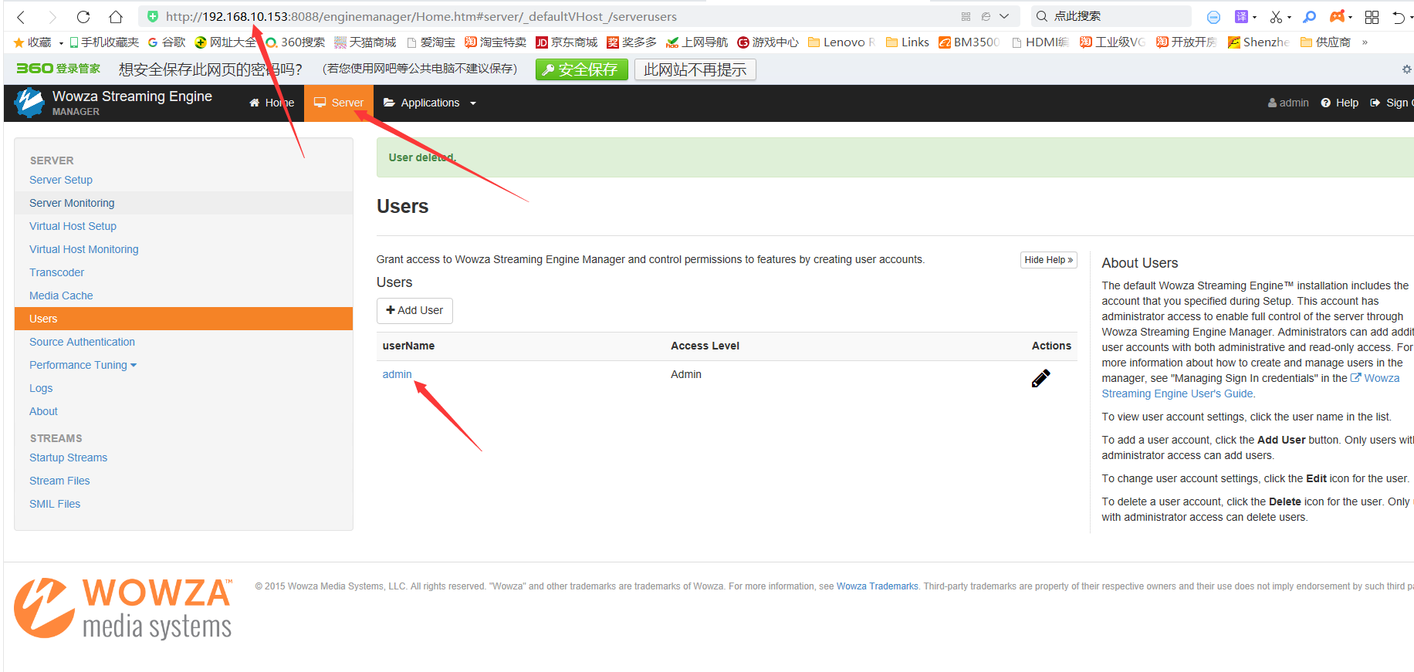Open the Wowza Trademarks footer link
The width and height of the screenshot is (1414, 672).
tap(877, 586)
